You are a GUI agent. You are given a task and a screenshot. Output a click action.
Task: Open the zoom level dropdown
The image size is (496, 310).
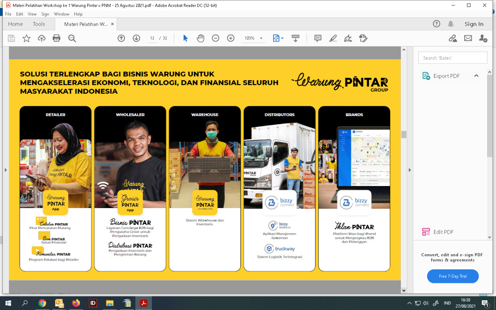point(261,38)
